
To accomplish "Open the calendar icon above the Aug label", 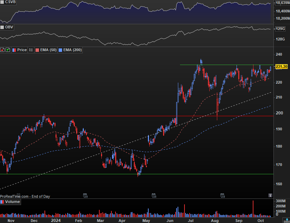I will pyautogui.click(x=222, y=195).
